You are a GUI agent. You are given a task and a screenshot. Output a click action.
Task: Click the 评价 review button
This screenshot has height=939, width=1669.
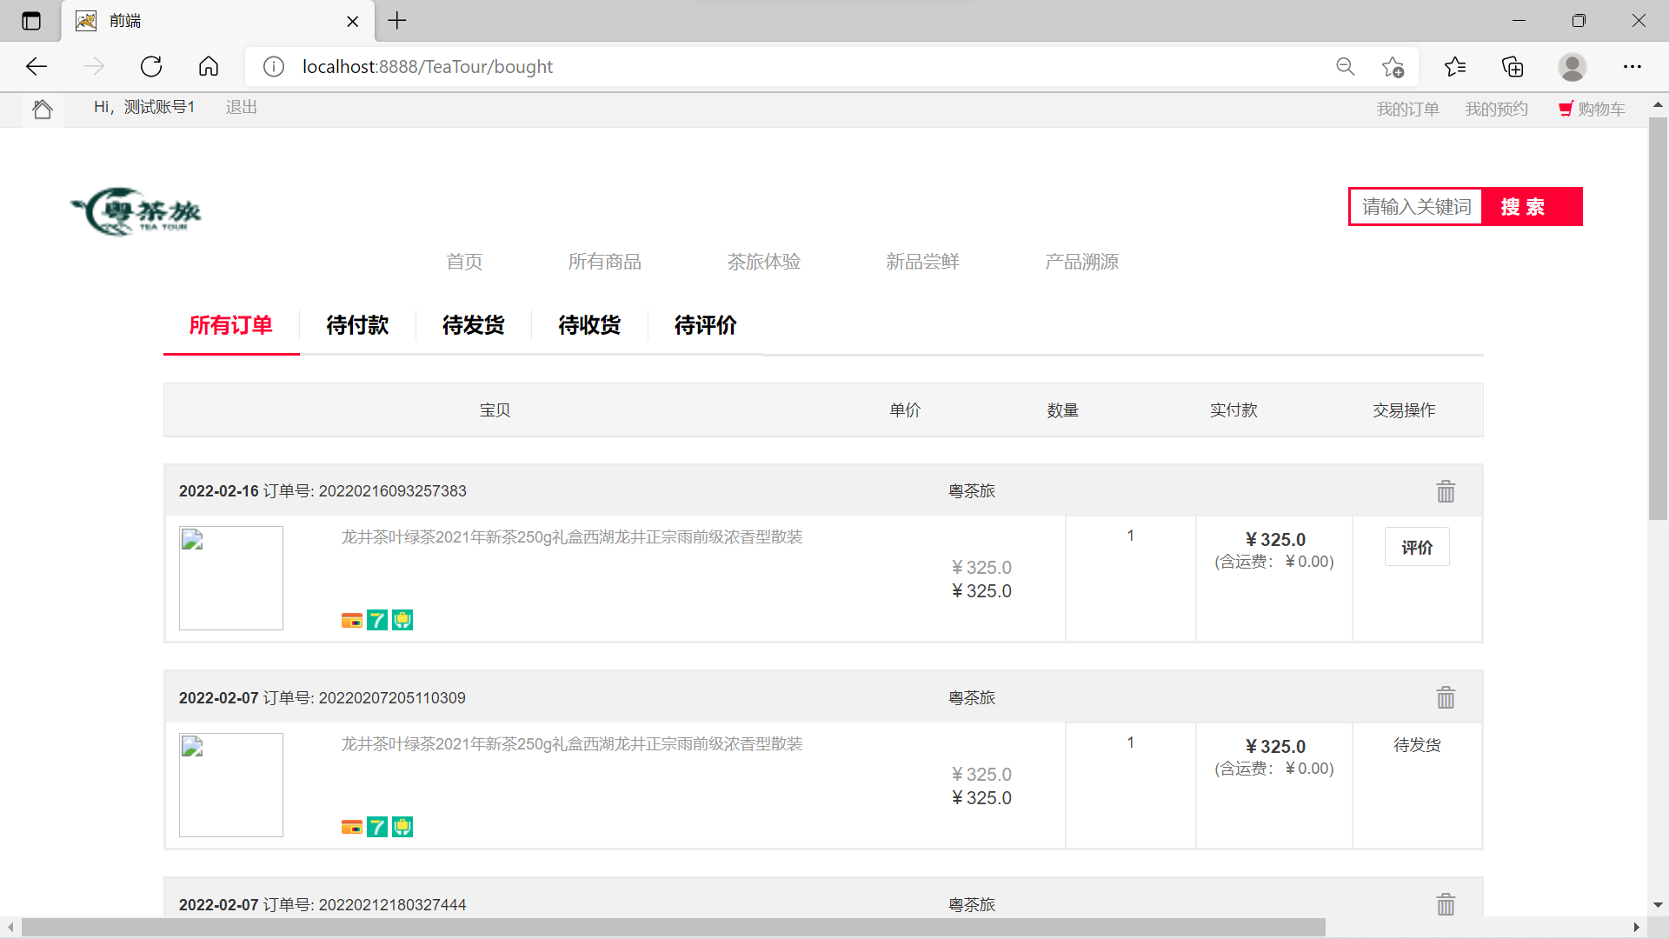pyautogui.click(x=1417, y=547)
